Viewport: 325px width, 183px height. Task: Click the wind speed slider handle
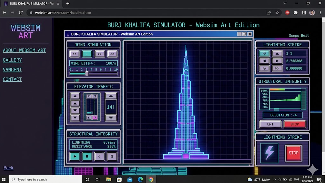click(x=87, y=74)
